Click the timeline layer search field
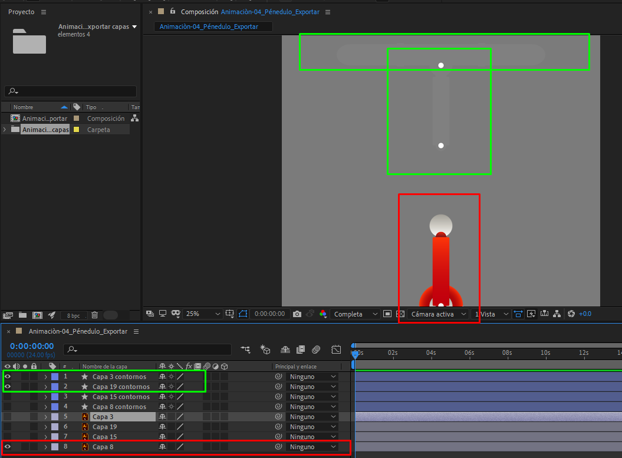 click(147, 350)
